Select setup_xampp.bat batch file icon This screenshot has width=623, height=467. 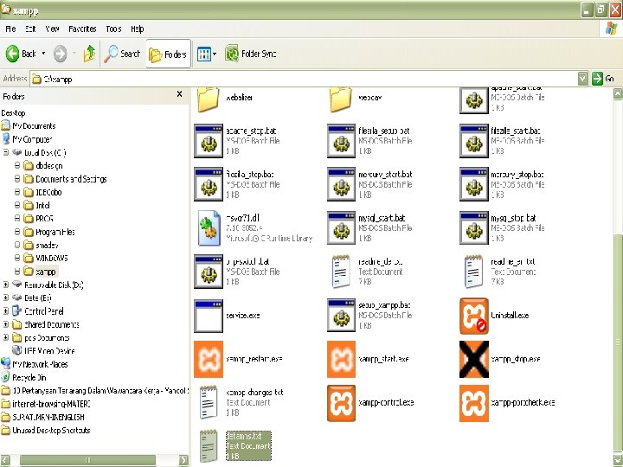341,316
